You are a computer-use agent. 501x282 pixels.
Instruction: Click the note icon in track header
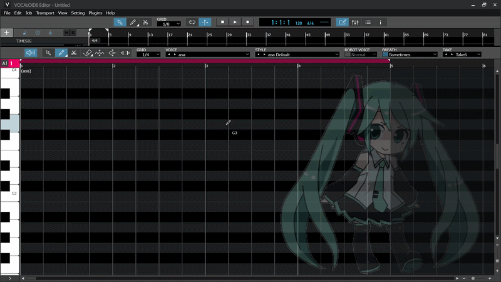pos(24,33)
